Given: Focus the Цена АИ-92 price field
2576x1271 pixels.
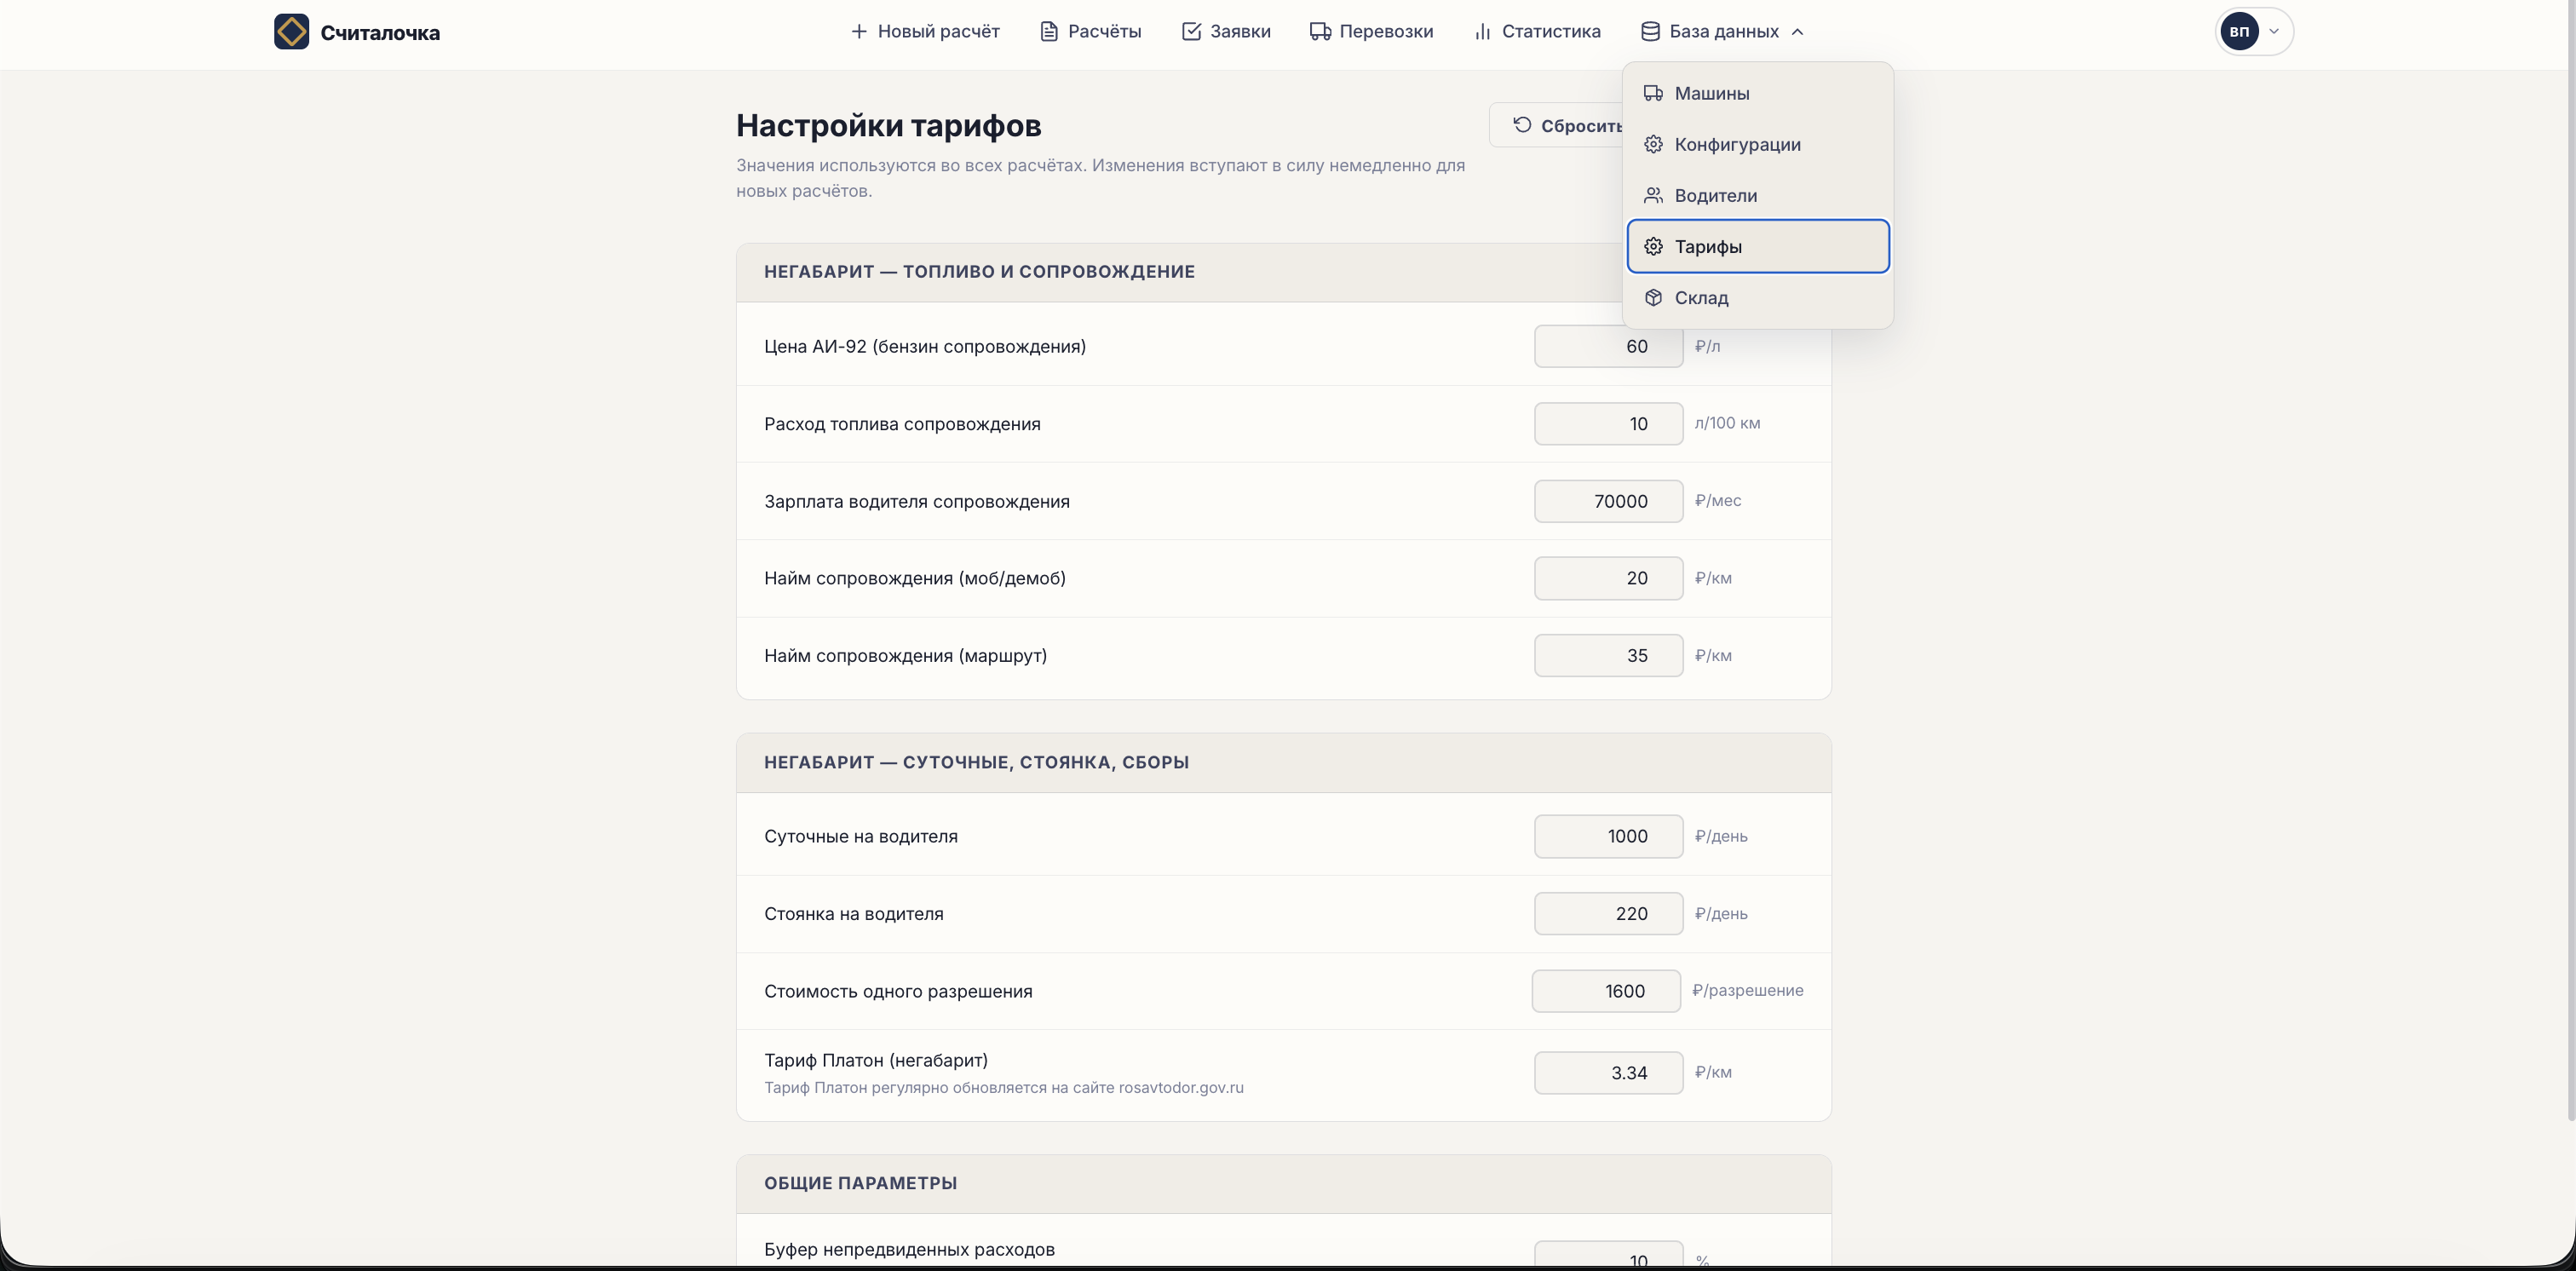Looking at the screenshot, I should (1608, 346).
